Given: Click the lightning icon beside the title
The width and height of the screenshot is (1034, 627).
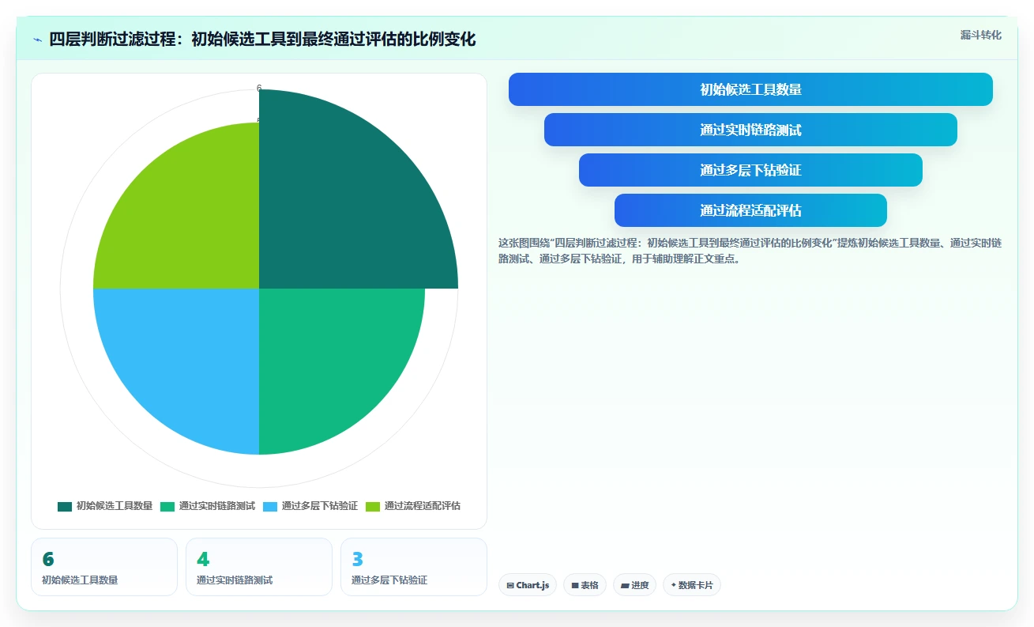Looking at the screenshot, I should (x=37, y=40).
